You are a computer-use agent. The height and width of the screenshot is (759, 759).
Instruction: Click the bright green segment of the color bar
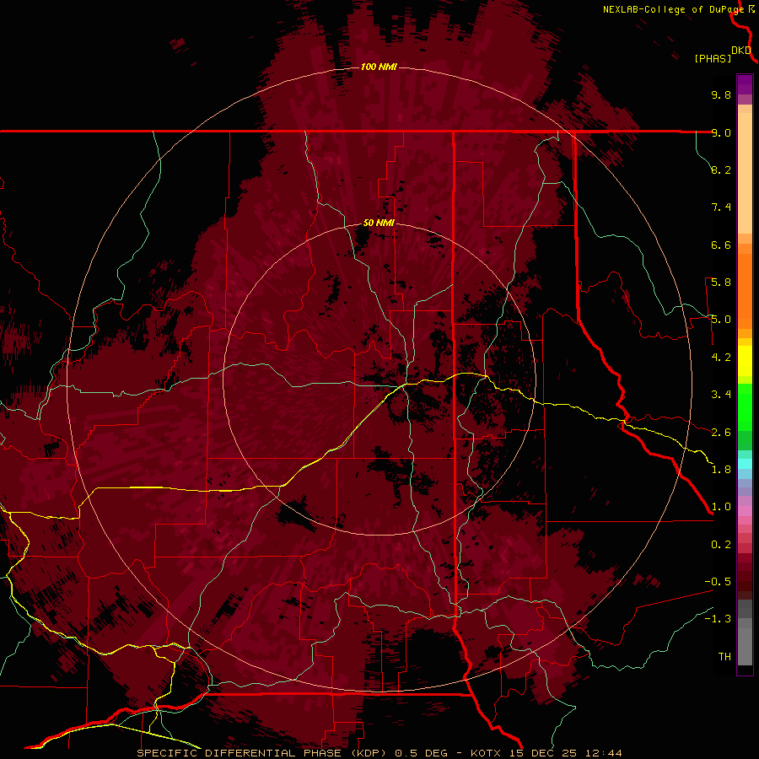(x=745, y=406)
